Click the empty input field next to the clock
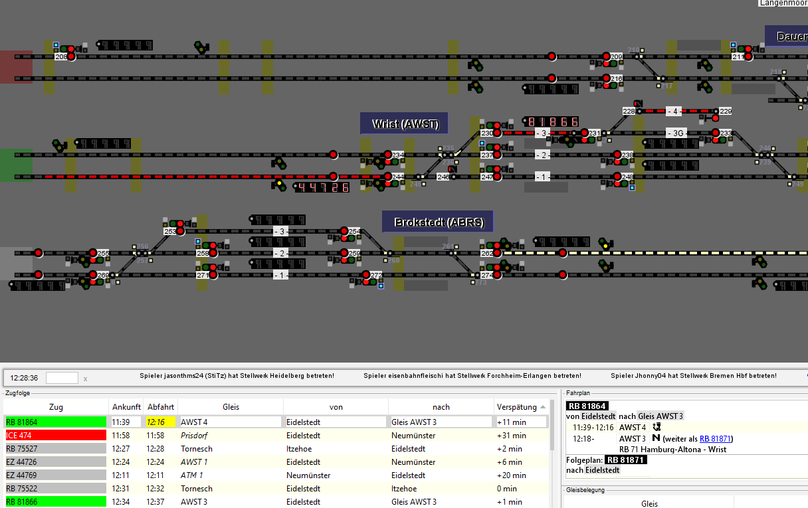 [x=62, y=378]
